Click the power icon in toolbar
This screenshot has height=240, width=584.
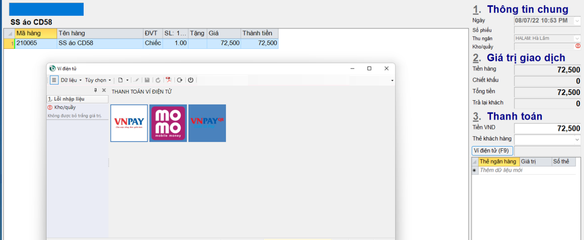point(191,80)
